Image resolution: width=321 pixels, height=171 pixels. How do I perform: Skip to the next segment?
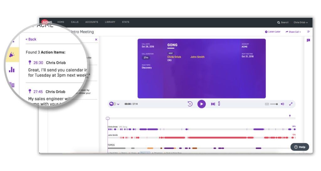213,104
